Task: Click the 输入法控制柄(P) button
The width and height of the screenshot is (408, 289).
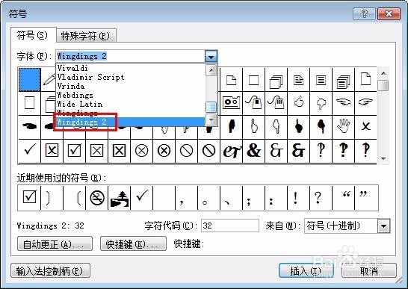Action: 51,271
